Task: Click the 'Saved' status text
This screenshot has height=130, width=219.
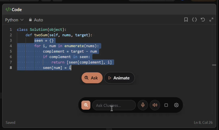Action: [x=11, y=122]
